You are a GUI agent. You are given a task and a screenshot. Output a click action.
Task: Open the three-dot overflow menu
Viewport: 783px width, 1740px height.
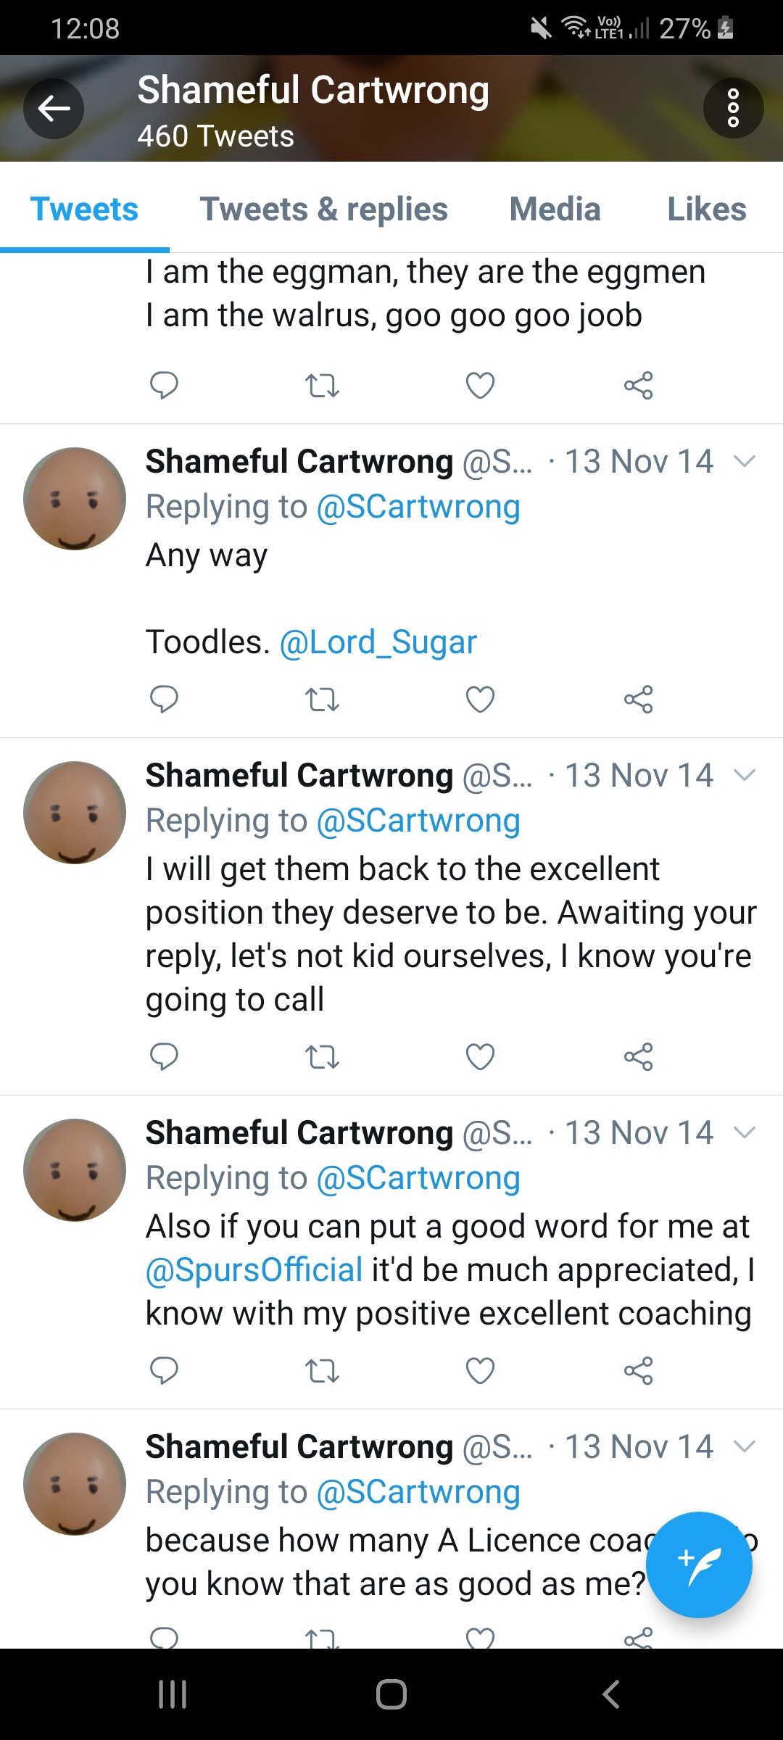click(x=733, y=109)
